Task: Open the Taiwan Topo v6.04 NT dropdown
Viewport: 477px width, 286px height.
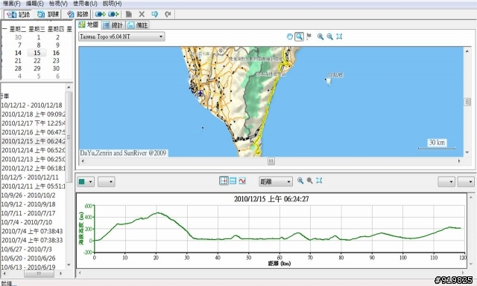Action: (x=121, y=36)
